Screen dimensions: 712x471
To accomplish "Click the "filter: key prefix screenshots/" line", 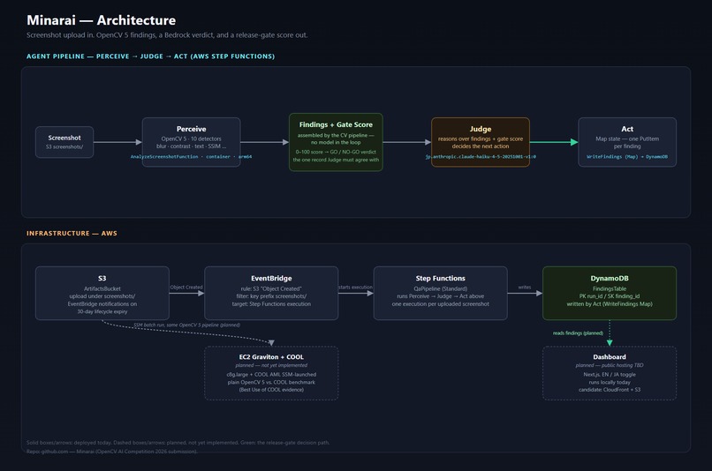I will [271, 296].
